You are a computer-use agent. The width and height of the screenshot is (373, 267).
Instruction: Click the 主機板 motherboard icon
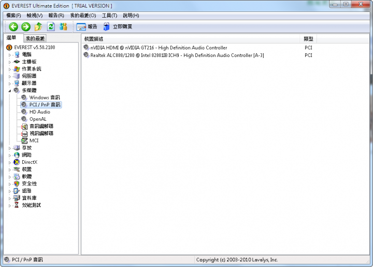[x=17, y=62]
